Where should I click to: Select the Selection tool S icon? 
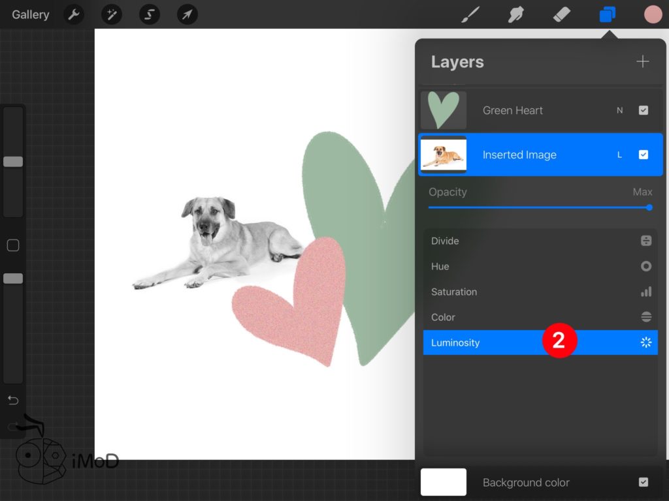[149, 14]
